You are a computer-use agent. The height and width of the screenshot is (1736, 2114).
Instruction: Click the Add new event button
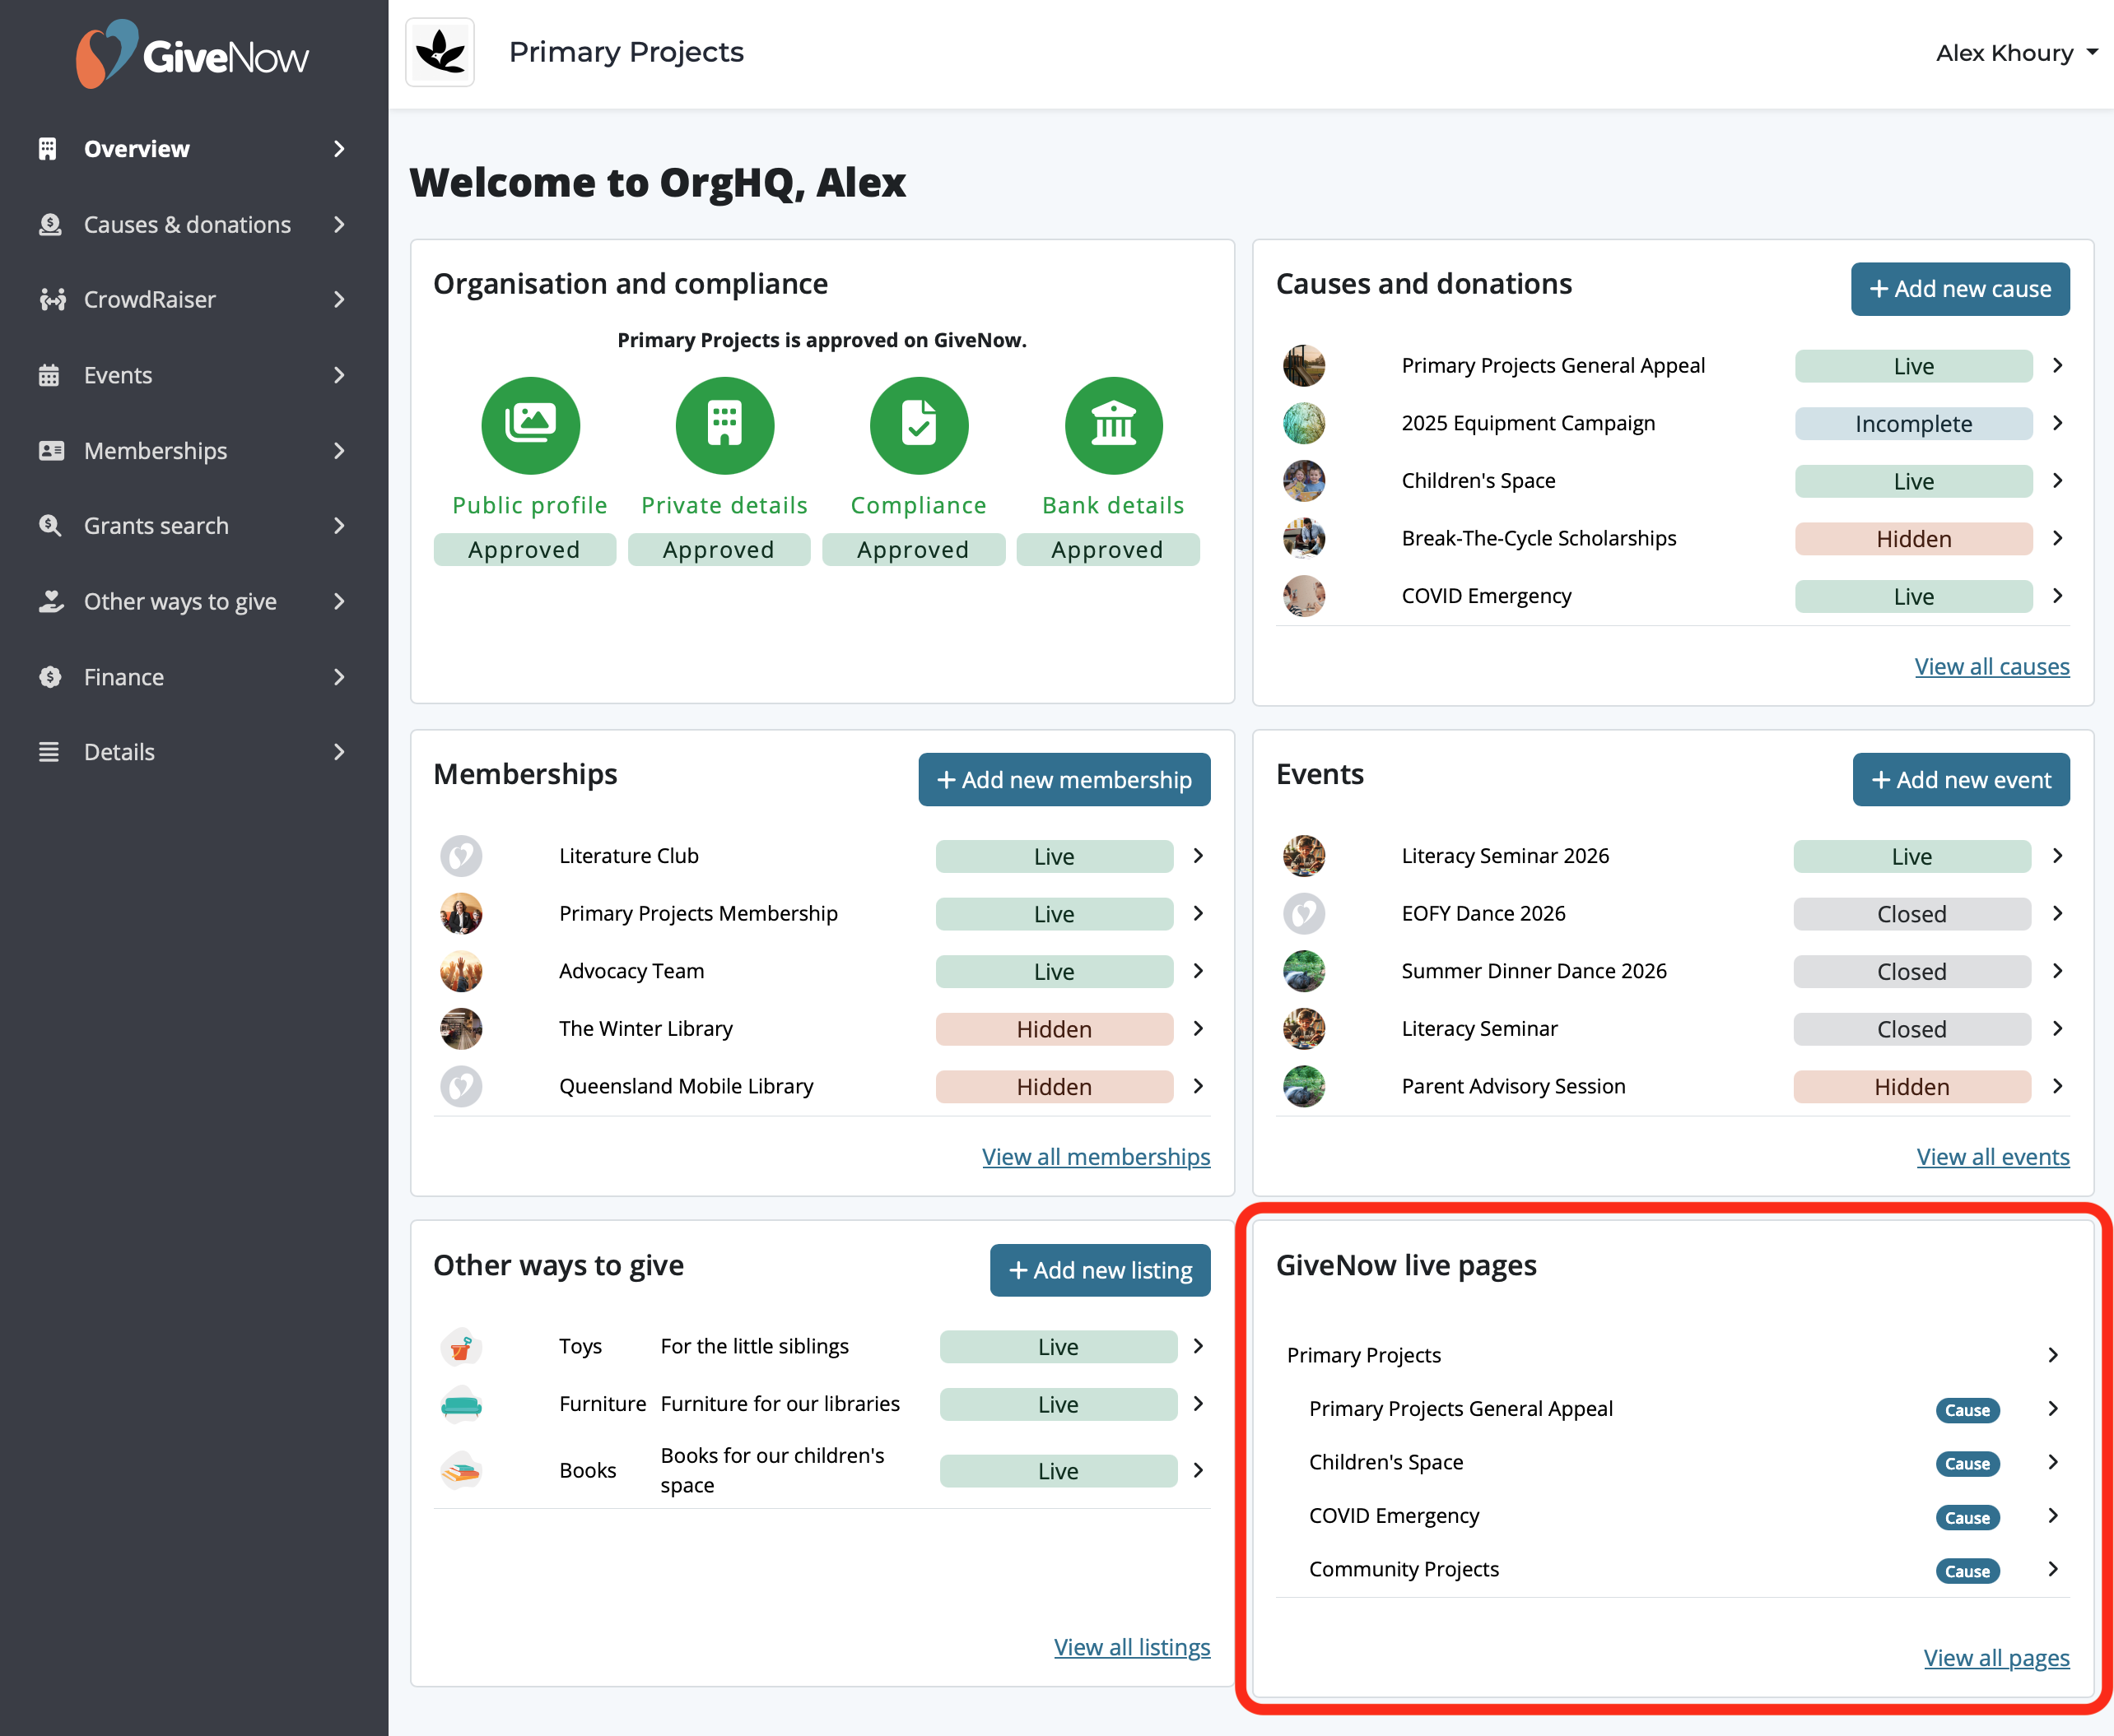tap(1961, 780)
